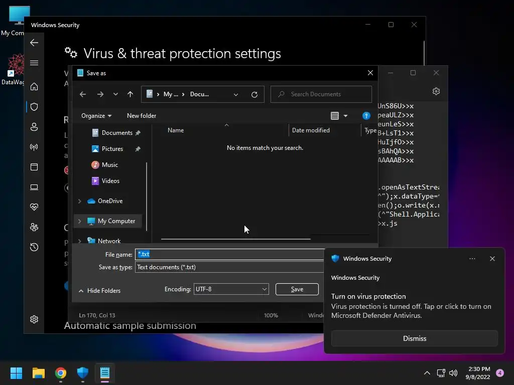
Task: Open Save as dialog help
Action: pyautogui.click(x=366, y=116)
